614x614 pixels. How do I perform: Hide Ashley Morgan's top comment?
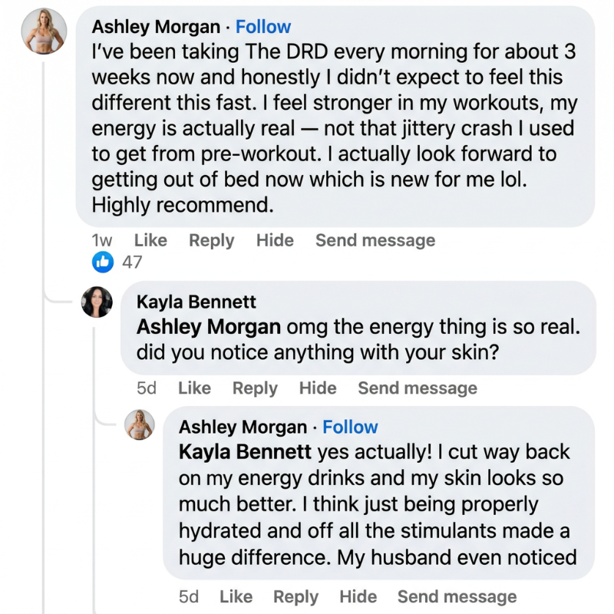(275, 240)
